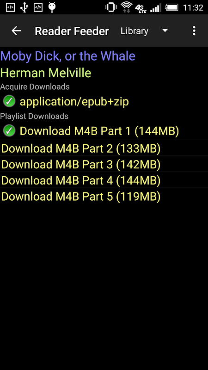Image resolution: width=208 pixels, height=370 pixels.
Task: Tap the Moby Dick, or the Whale title
Action: tap(67, 56)
